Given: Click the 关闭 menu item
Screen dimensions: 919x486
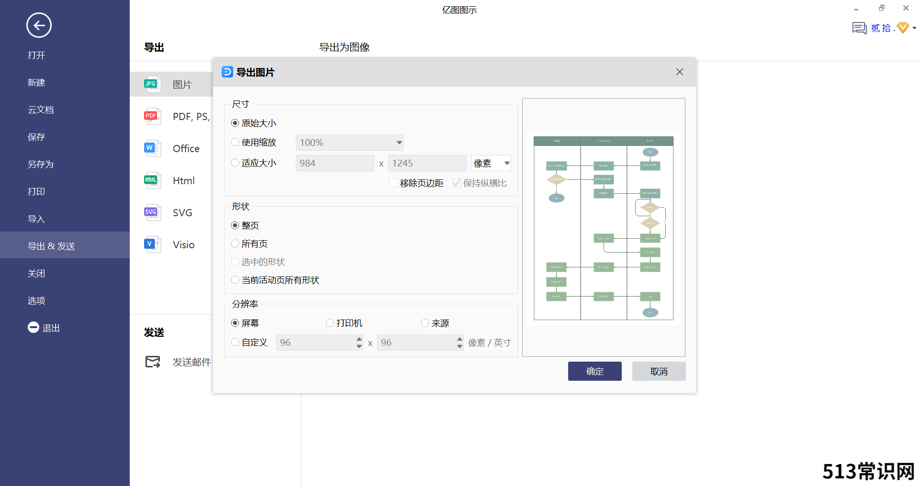Looking at the screenshot, I should (36, 273).
